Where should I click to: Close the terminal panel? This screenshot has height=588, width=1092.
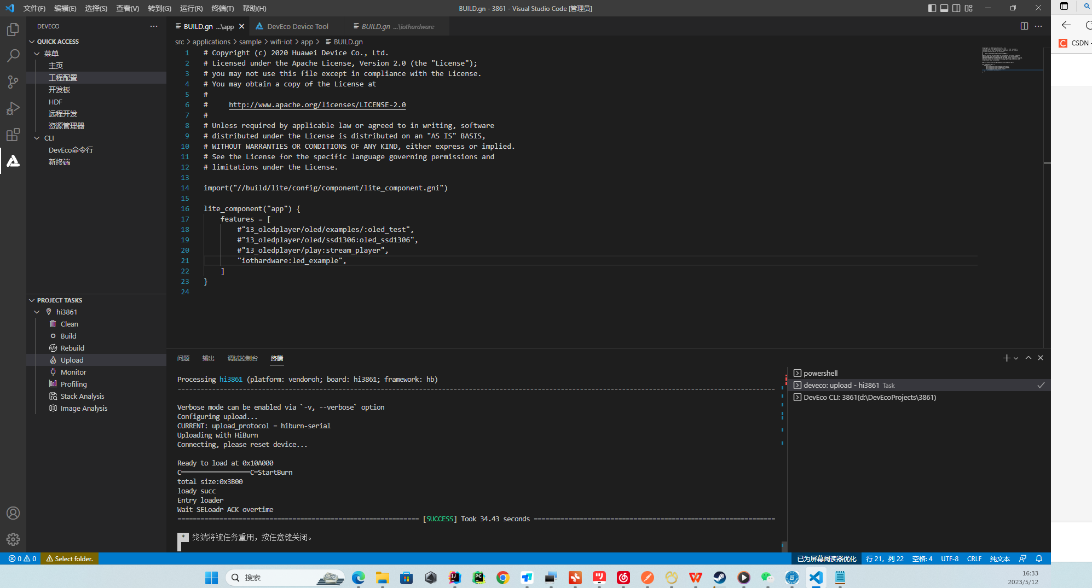pyautogui.click(x=1041, y=358)
